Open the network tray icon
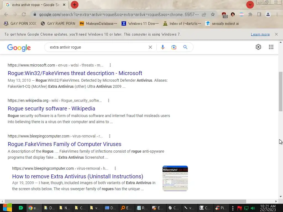This screenshot has width=283, height=212. coord(246,208)
